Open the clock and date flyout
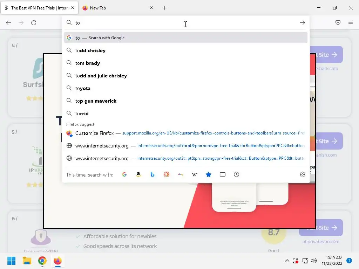The width and height of the screenshot is (359, 269). click(332, 261)
